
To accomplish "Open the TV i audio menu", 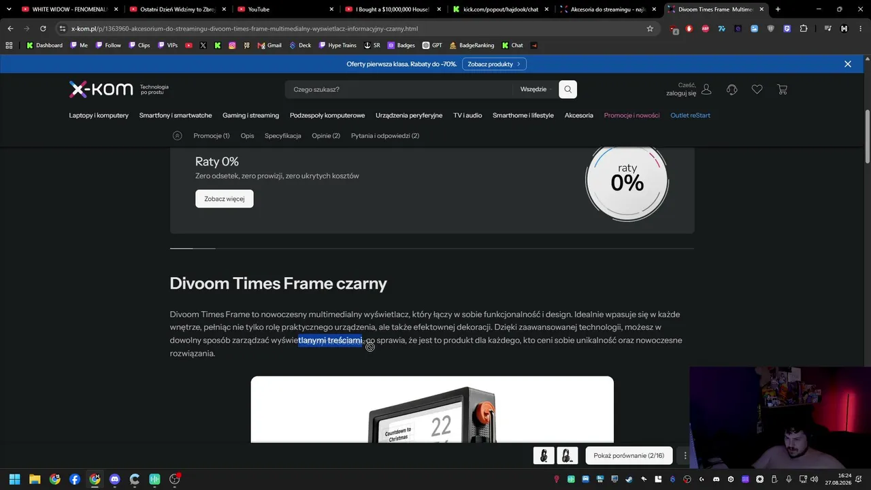I will tap(467, 115).
